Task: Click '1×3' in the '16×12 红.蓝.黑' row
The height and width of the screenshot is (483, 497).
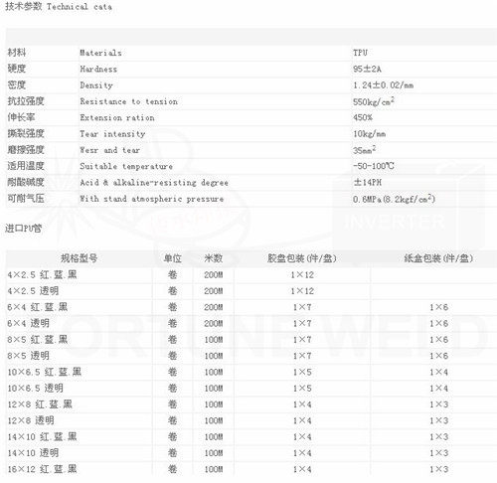Action: 439,469
